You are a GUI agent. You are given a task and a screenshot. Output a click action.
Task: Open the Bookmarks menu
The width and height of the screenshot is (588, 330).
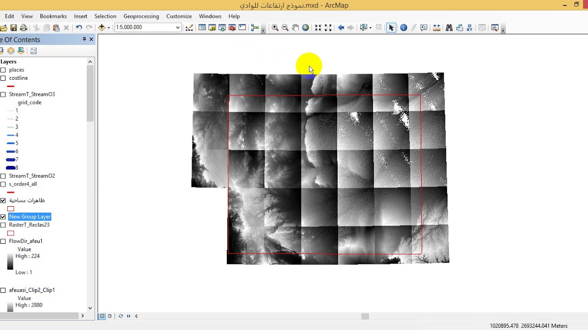point(53,16)
